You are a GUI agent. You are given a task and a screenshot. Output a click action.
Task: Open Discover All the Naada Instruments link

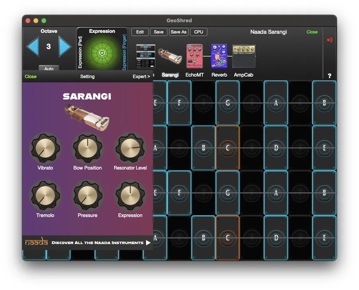click(x=98, y=242)
